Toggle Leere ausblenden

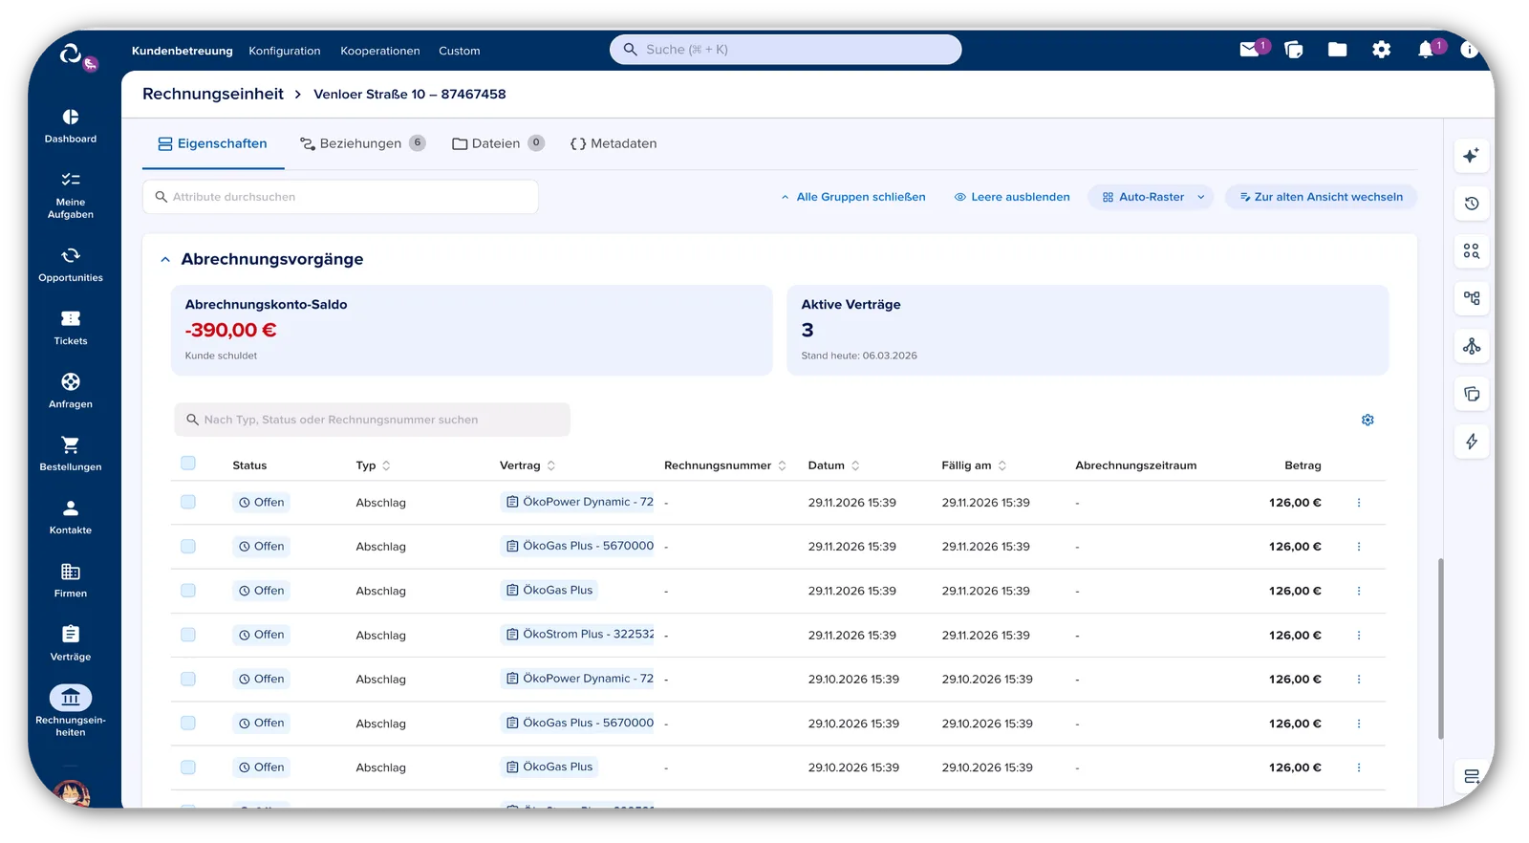tap(1012, 197)
